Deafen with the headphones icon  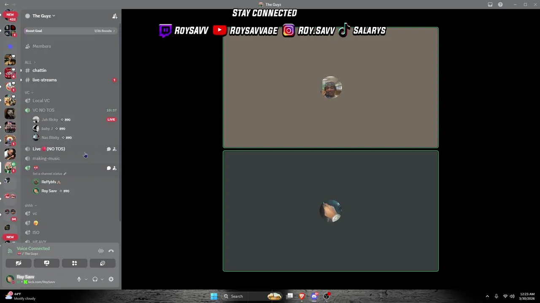95,279
